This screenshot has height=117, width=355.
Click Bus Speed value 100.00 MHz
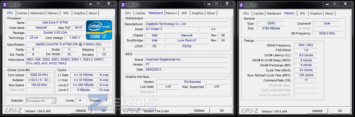(x=39, y=85)
